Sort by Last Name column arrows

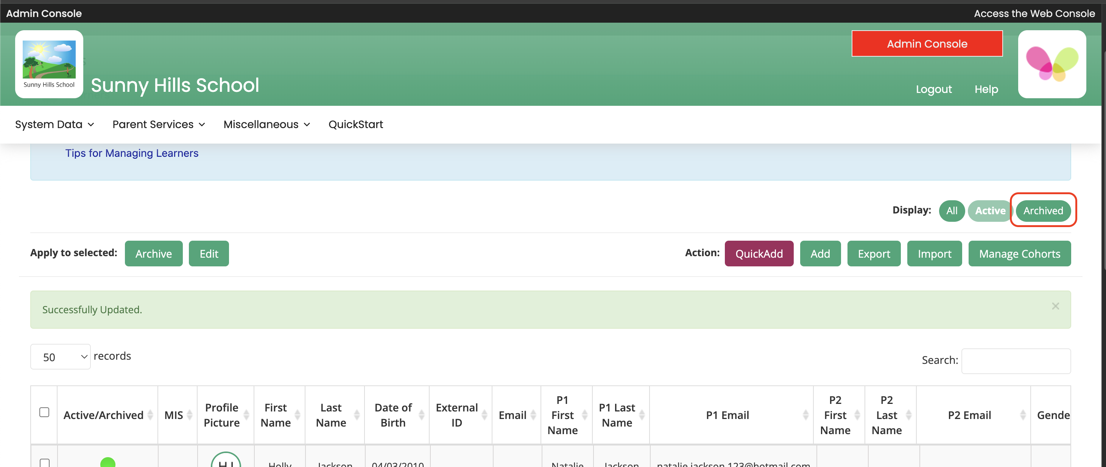coord(357,415)
